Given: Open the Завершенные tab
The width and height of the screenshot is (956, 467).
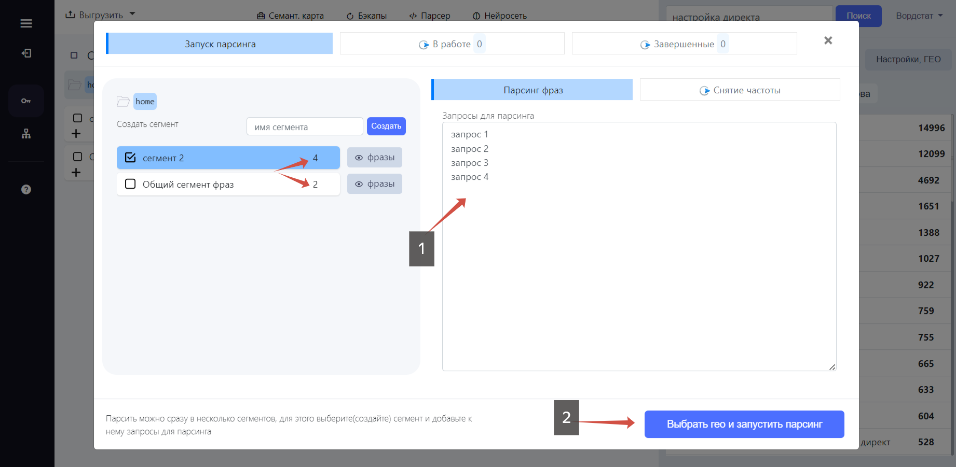Looking at the screenshot, I should click(x=684, y=44).
